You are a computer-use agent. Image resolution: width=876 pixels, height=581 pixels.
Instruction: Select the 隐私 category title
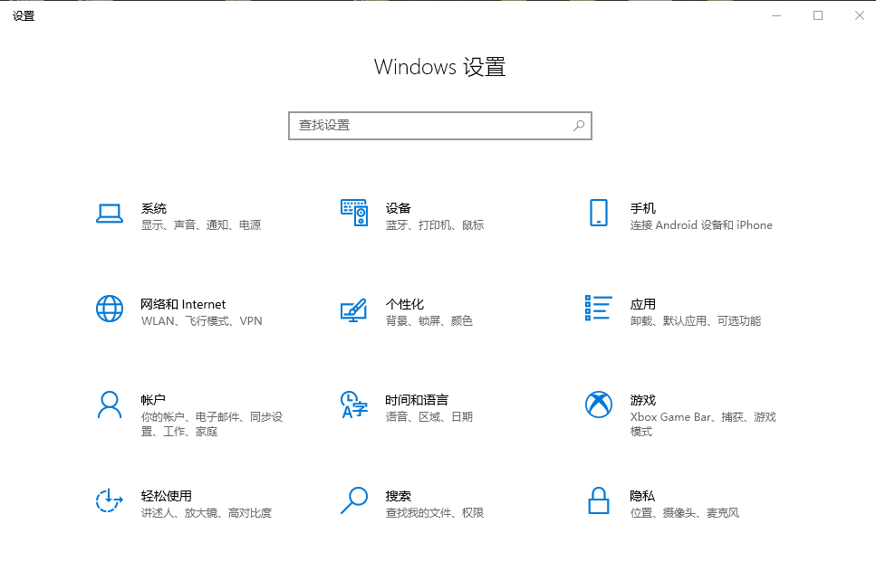click(x=642, y=496)
